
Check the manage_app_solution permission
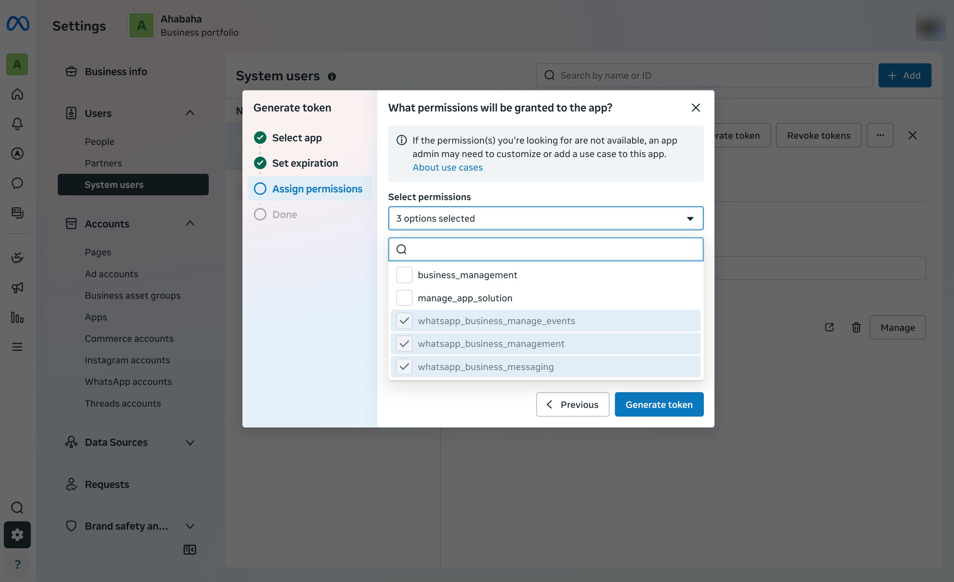[x=404, y=298]
